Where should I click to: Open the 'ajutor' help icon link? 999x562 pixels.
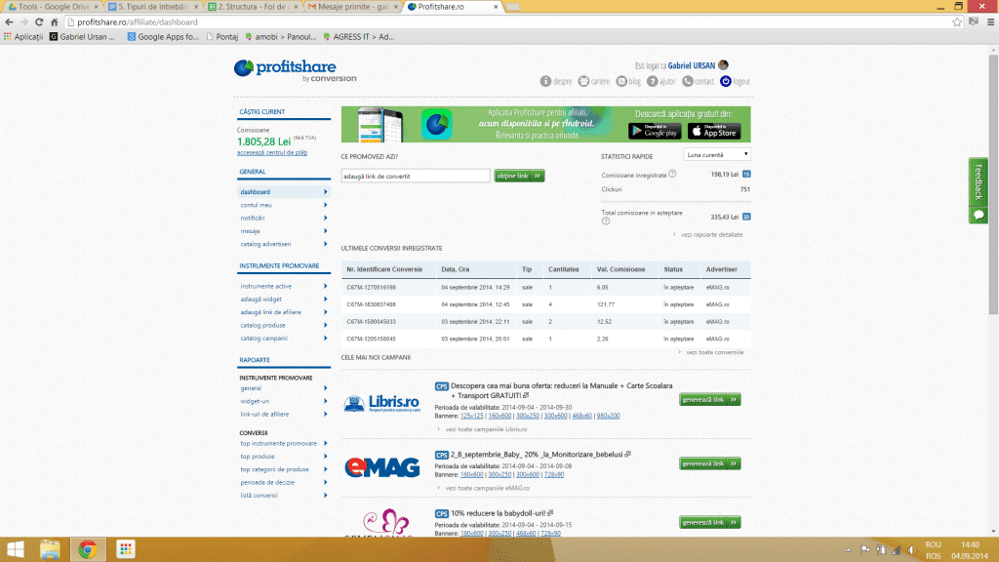[x=653, y=82]
